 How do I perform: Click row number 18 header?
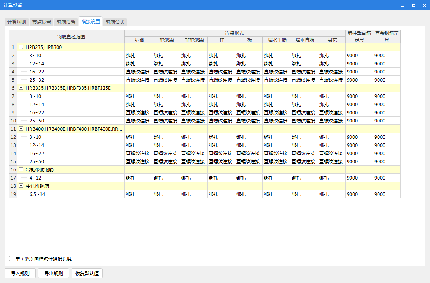click(13, 186)
